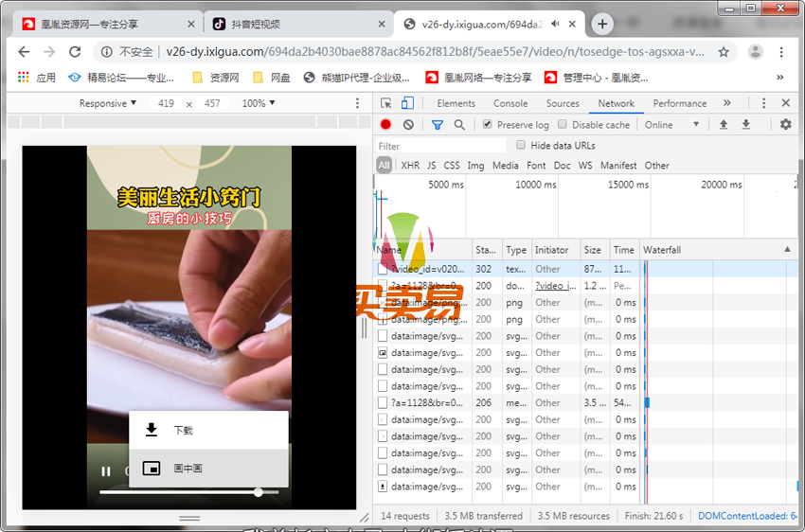This screenshot has width=805, height=532.
Task: Click the viewport width field 419
Action: (166, 103)
